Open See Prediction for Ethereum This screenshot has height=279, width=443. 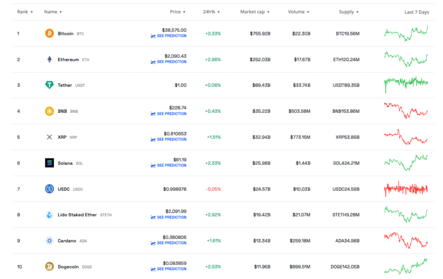(169, 62)
